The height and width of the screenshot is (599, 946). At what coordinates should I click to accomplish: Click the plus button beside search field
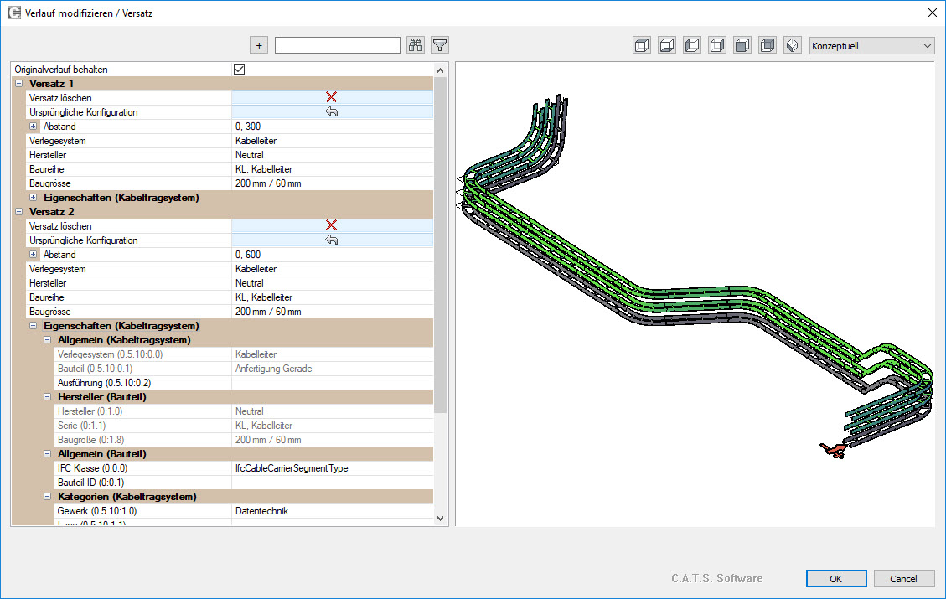tap(259, 45)
